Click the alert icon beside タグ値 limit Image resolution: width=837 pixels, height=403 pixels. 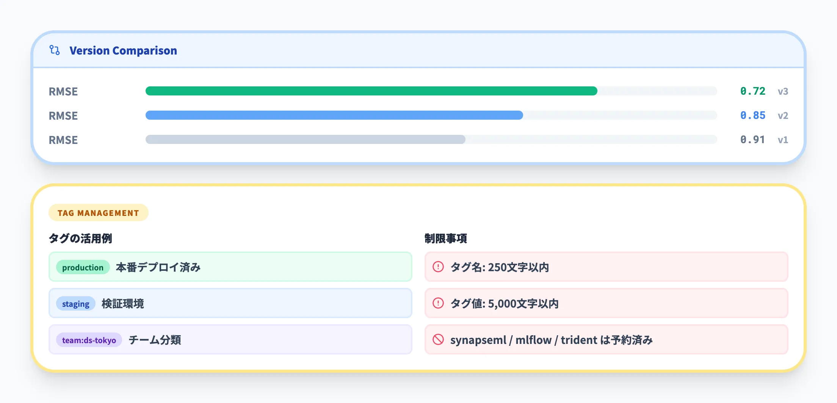[438, 303]
